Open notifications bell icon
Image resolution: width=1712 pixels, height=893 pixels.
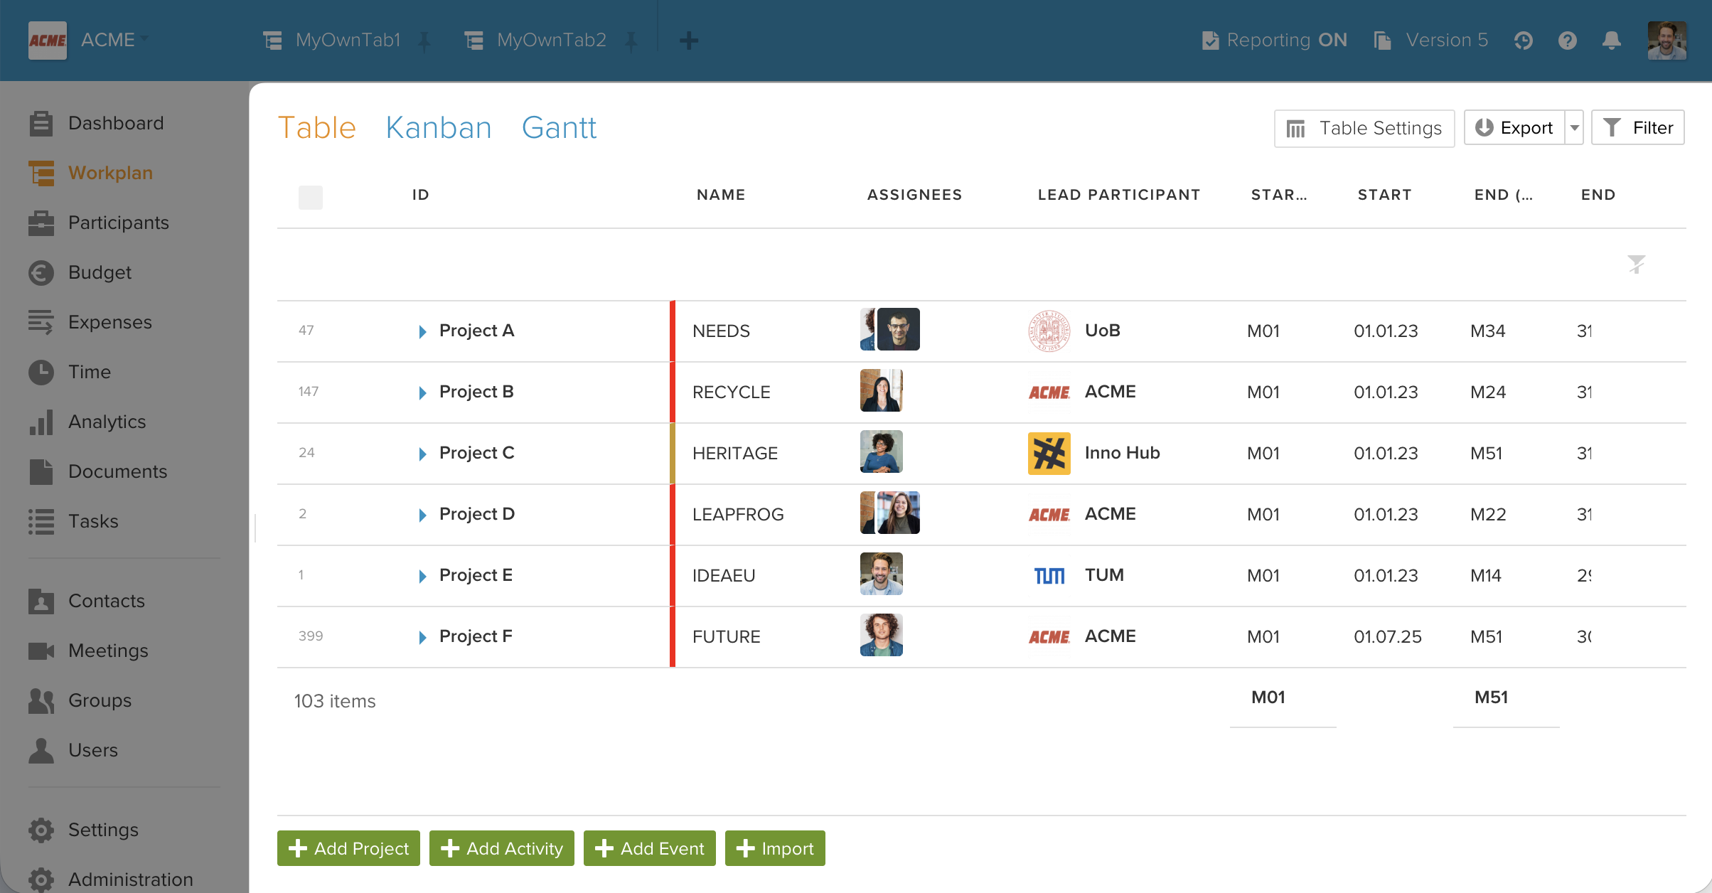click(x=1611, y=41)
